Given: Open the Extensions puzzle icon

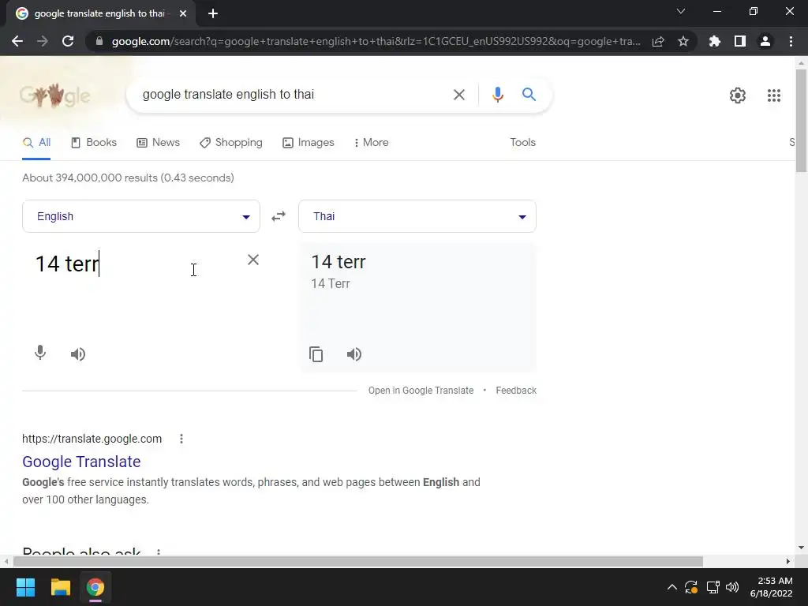Looking at the screenshot, I should [x=715, y=41].
